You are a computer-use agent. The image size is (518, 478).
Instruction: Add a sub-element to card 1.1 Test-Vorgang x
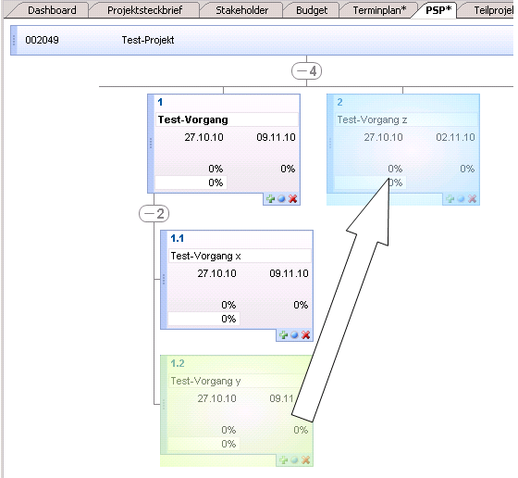[x=283, y=334]
